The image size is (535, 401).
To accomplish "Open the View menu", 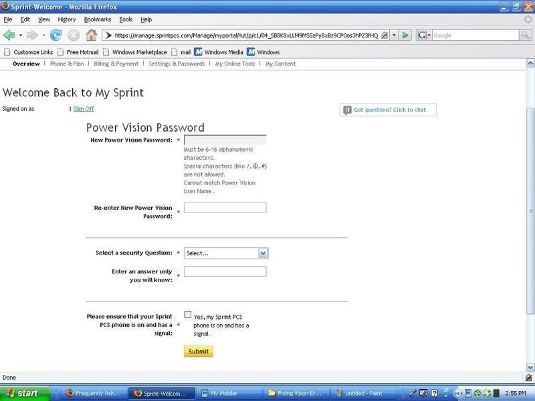I will (x=43, y=19).
